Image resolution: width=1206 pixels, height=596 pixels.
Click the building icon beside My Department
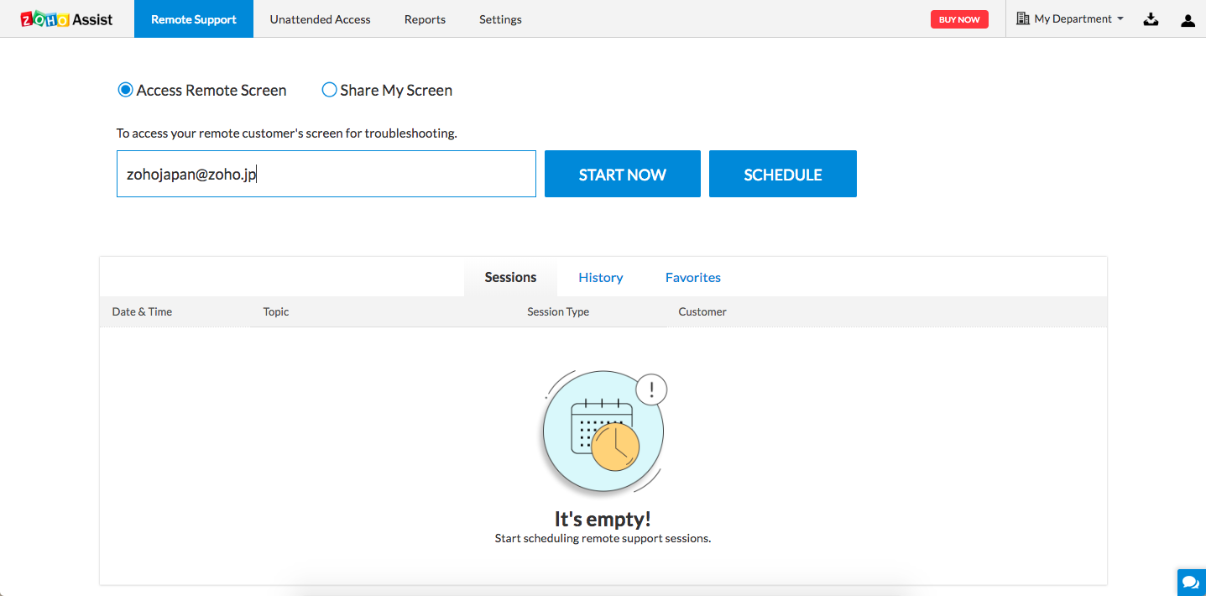point(1022,18)
